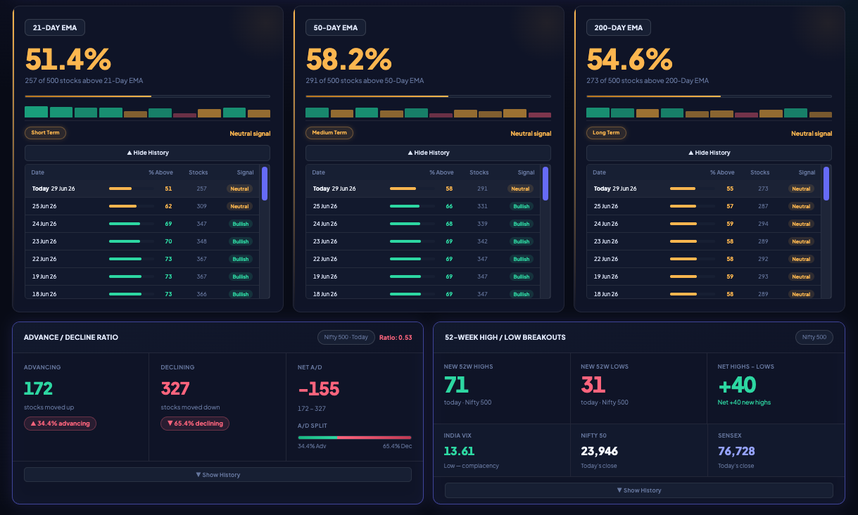Viewport: 858px width, 515px height.
Task: Click Neutral signal text in 21-Day EMA card
Action: [250, 134]
